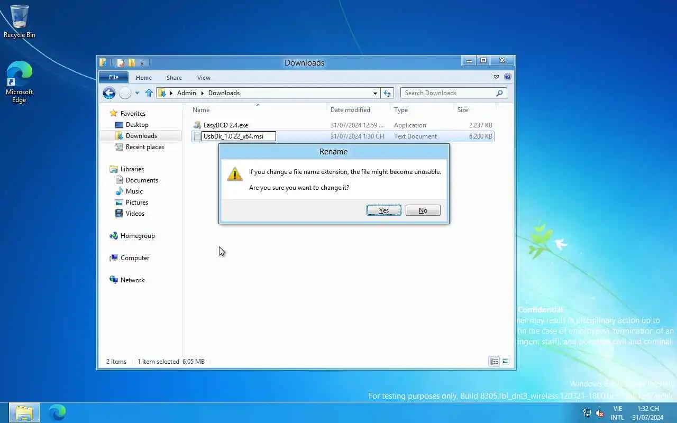Open Explorer Help icon
Screen dimensions: 677x423
[x=508, y=77]
